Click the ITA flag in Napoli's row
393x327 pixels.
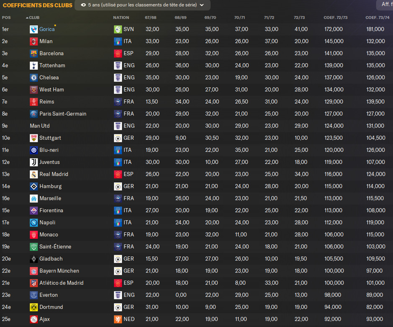(118, 222)
